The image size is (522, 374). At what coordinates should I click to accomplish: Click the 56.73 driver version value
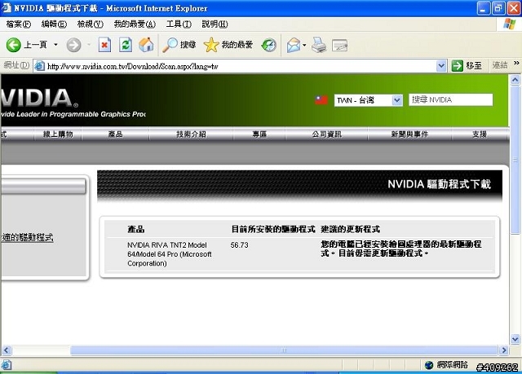(x=239, y=245)
